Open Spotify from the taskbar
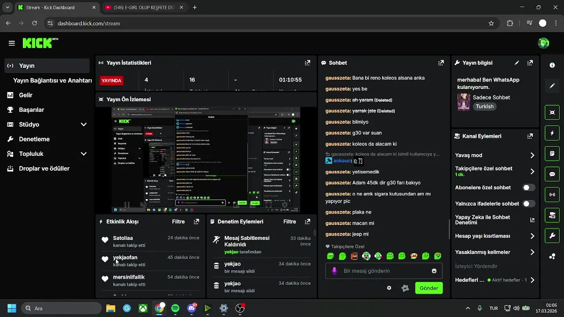564x317 pixels. point(175,308)
